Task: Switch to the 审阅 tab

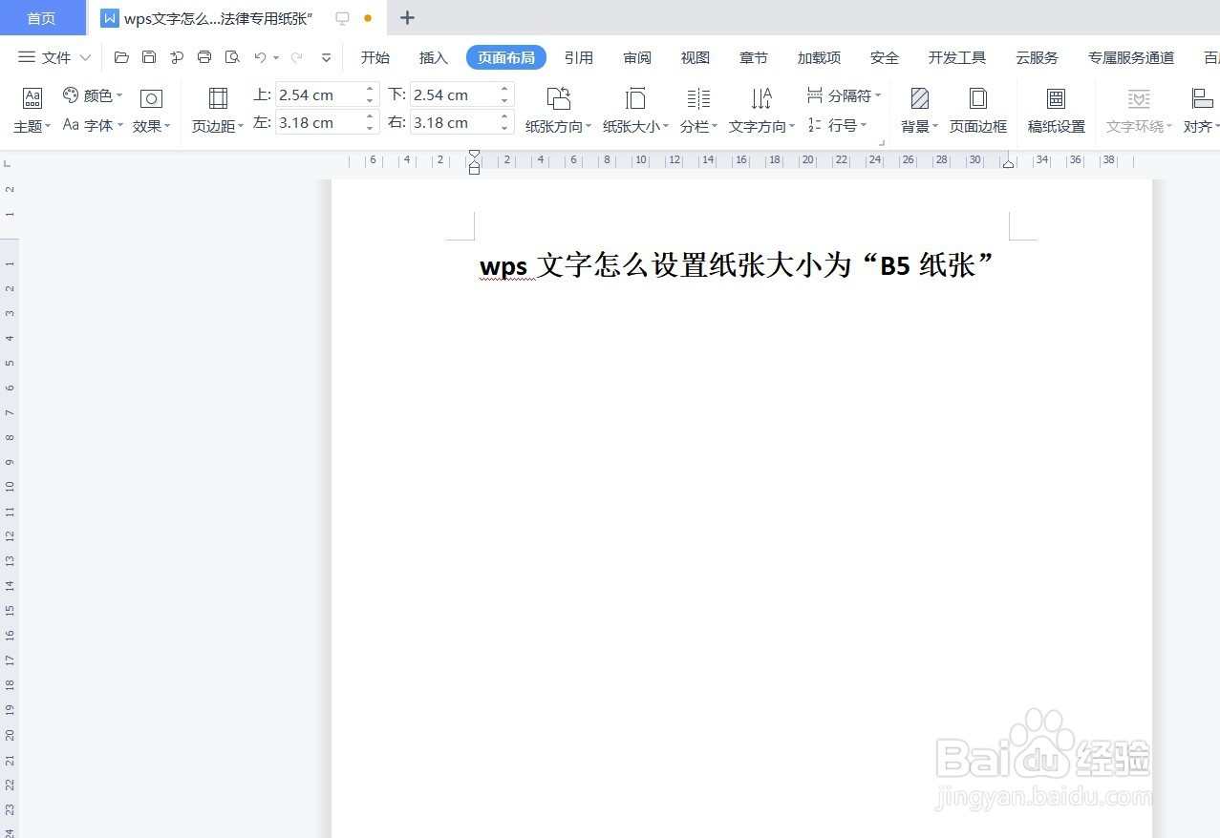Action: (637, 57)
